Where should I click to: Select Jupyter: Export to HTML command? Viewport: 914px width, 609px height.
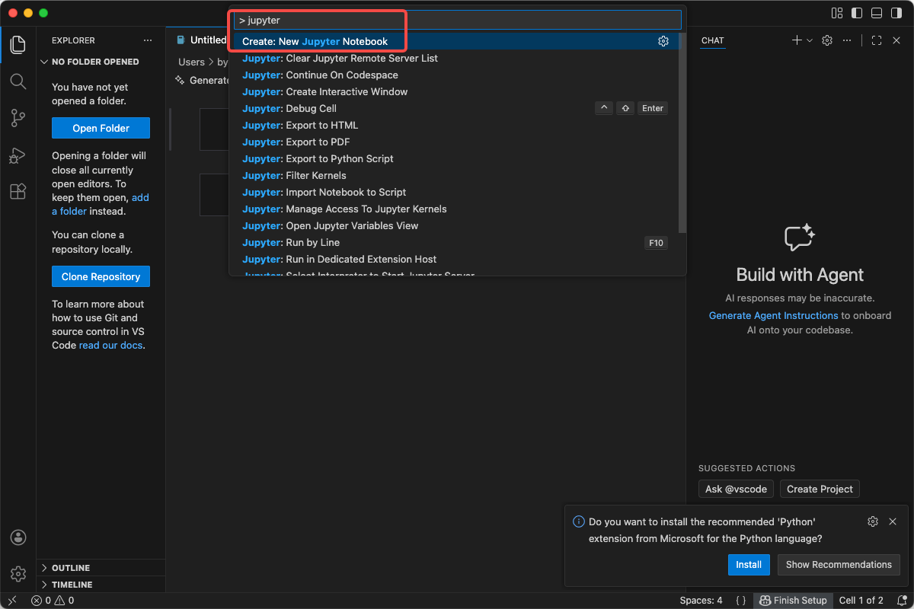click(299, 125)
